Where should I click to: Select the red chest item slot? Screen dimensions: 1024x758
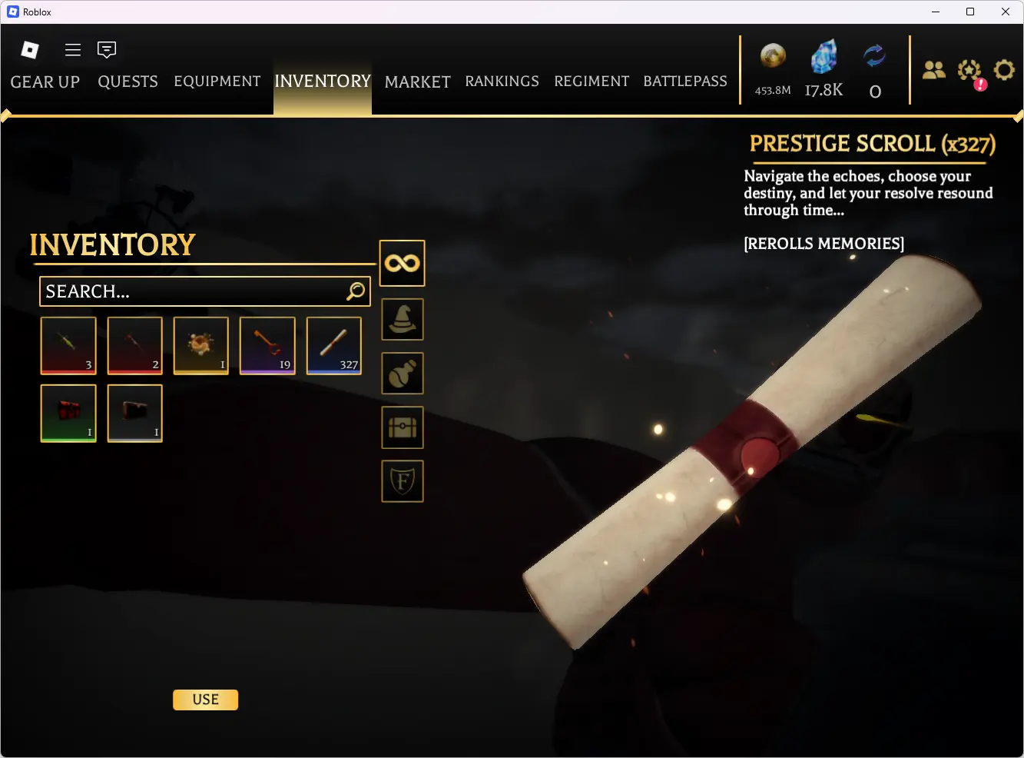click(x=68, y=414)
